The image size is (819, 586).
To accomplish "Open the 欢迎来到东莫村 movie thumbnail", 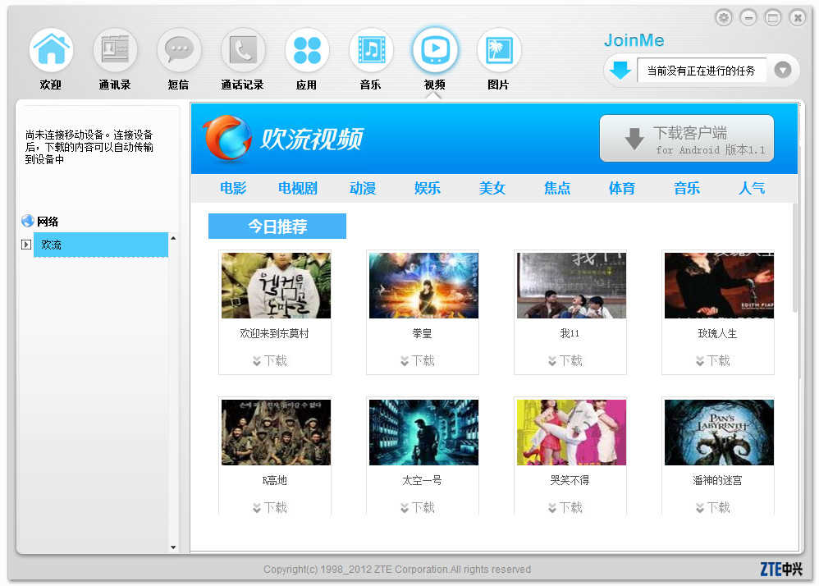I will click(276, 286).
